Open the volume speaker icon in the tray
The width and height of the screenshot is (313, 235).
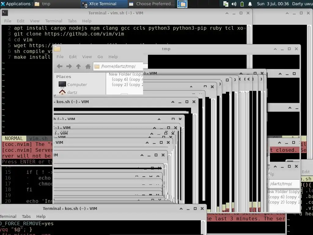(234, 4)
